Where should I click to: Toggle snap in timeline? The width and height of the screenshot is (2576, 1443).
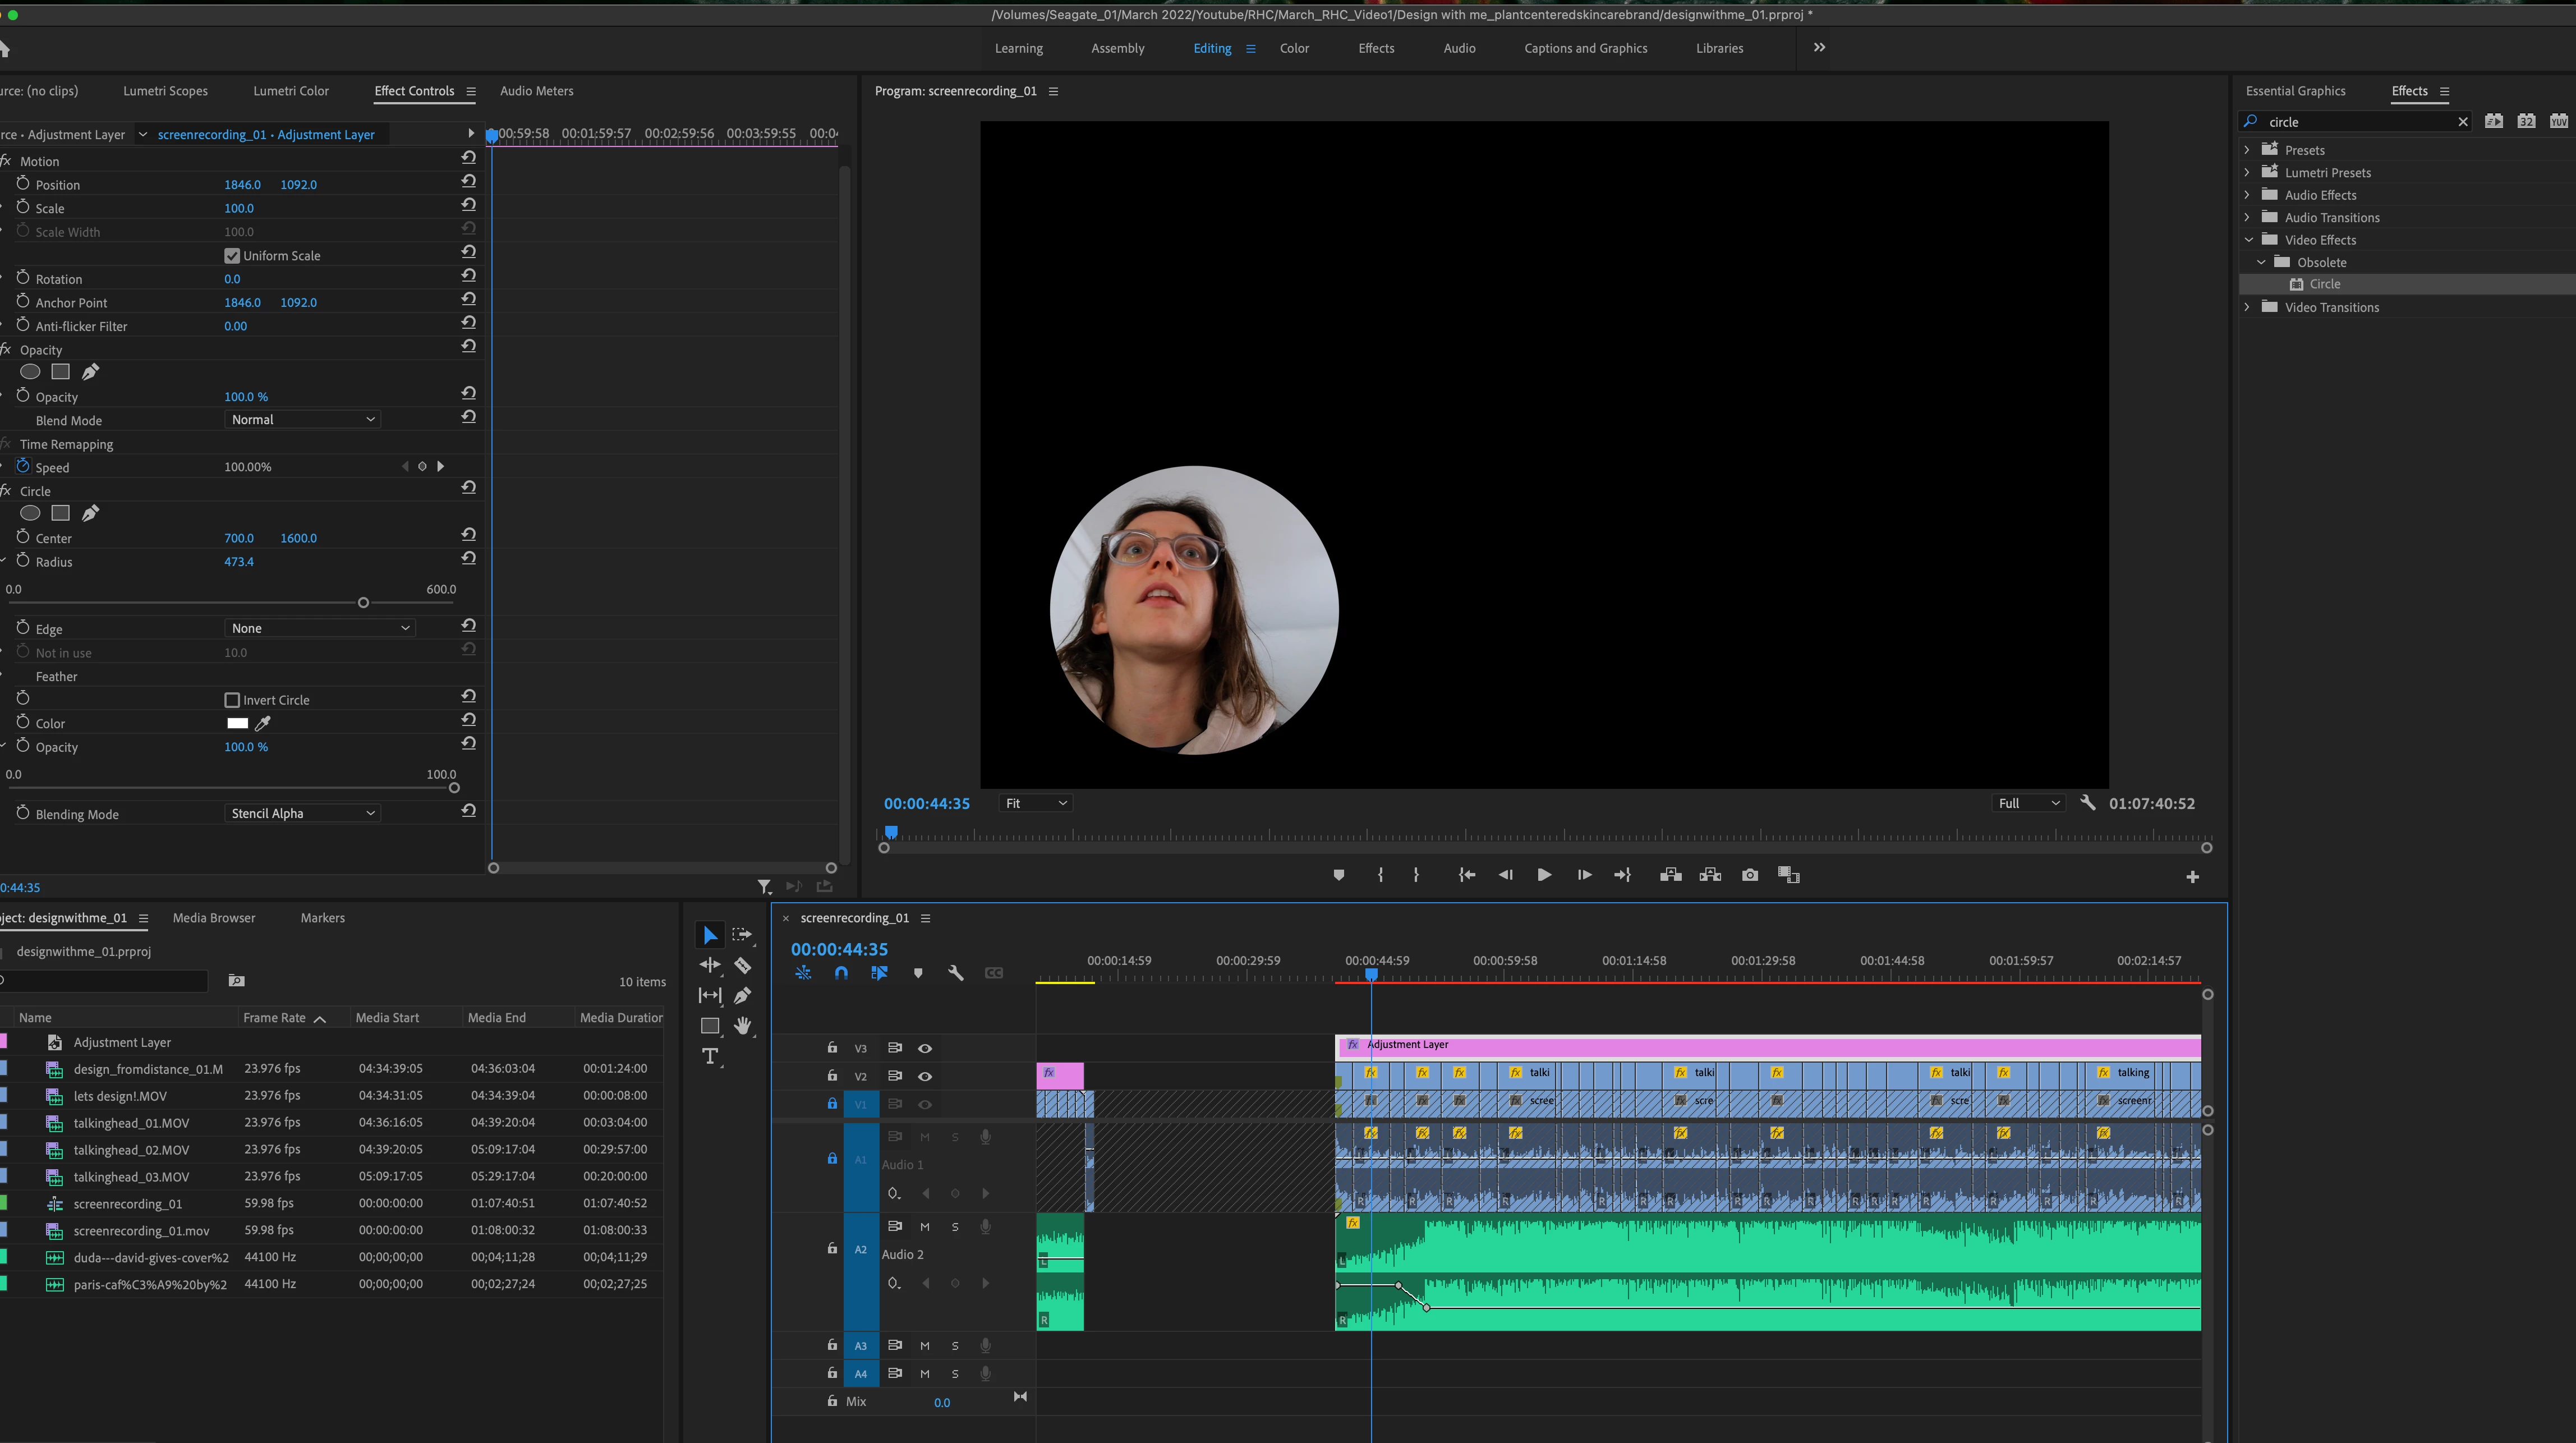pos(841,973)
